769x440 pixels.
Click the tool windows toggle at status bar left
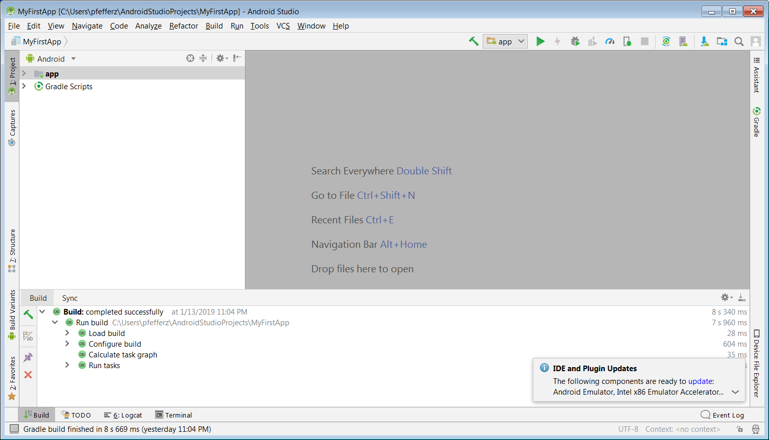tap(14, 429)
